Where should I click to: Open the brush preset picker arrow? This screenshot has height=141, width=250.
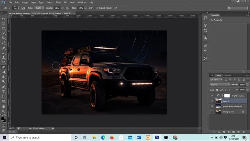click(18, 8)
